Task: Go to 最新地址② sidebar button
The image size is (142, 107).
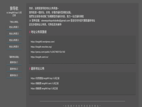Action: point(14,69)
